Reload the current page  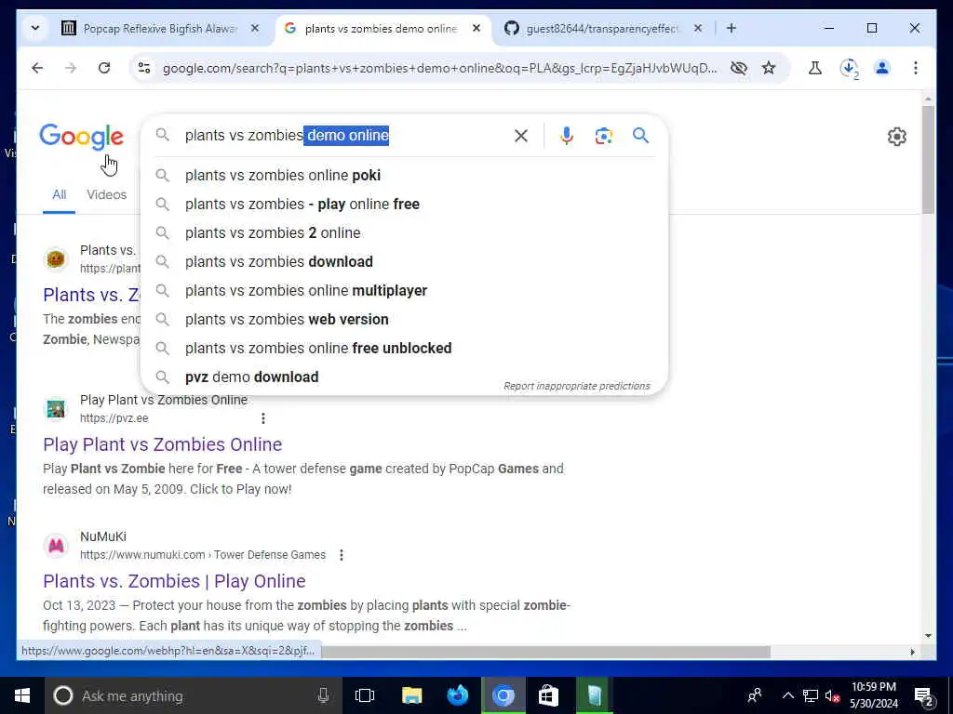point(104,68)
